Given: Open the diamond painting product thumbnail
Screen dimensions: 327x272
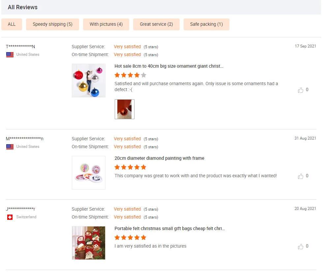Looking at the screenshot, I should point(89,173).
